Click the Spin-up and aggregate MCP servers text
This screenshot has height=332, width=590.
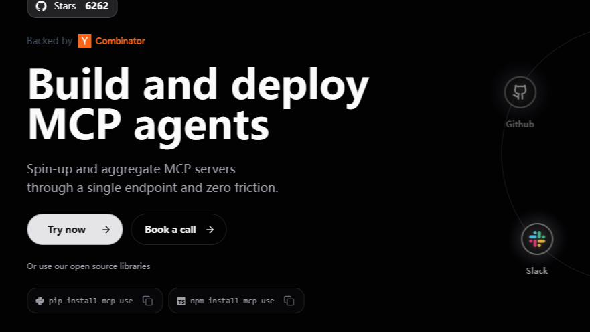pyautogui.click(x=131, y=169)
